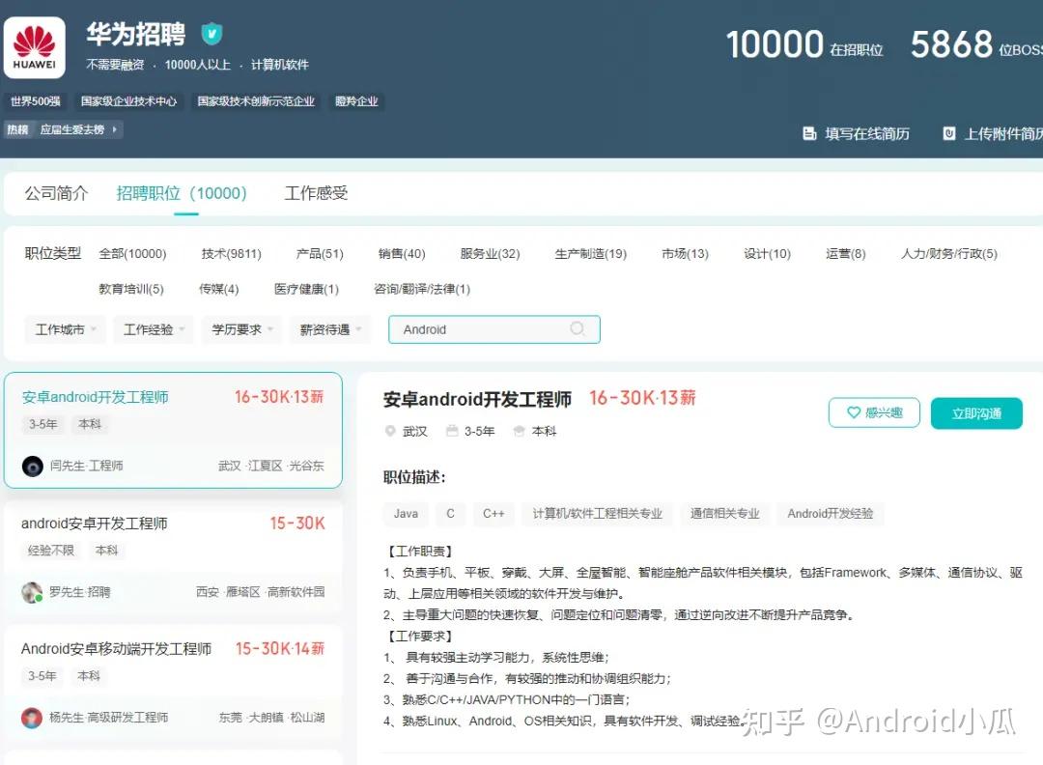Click the 填写在线简历 document icon
This screenshot has height=765, width=1043.
click(809, 133)
